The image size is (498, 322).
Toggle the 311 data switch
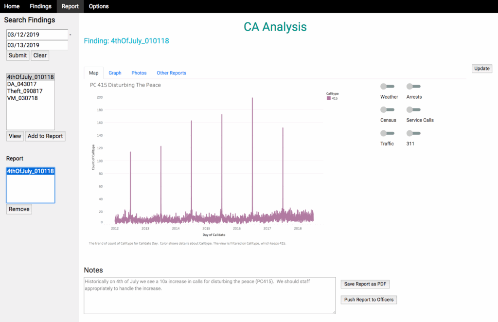click(x=413, y=133)
